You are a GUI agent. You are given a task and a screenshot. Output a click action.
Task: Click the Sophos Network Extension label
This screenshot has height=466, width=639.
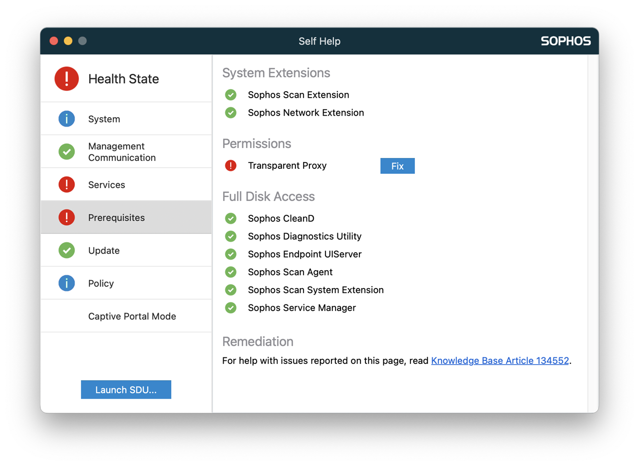tap(306, 113)
